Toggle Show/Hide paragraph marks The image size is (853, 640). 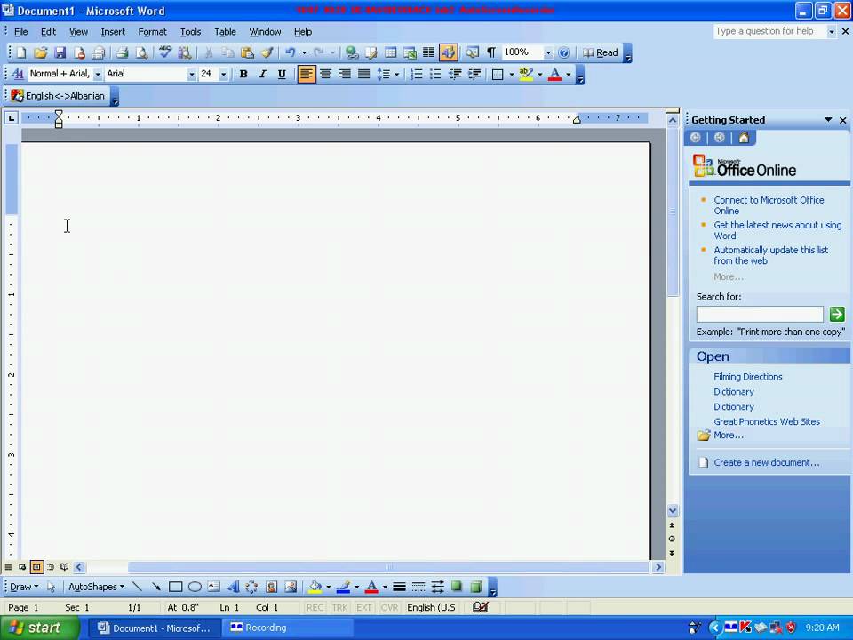[490, 52]
